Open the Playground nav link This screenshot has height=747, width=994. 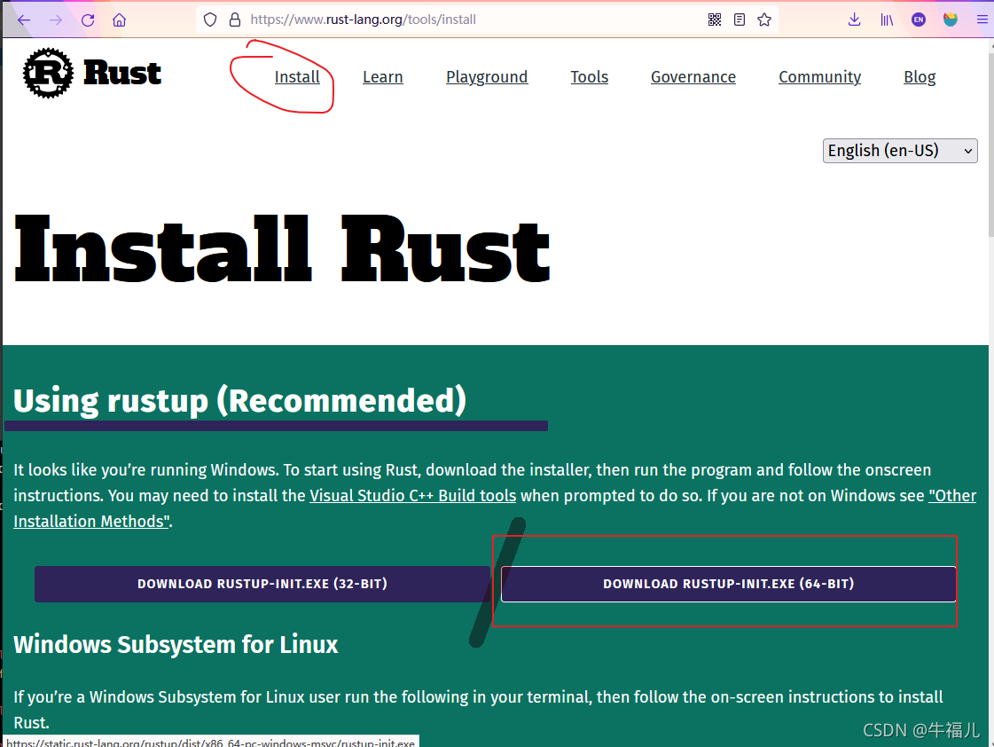pyautogui.click(x=487, y=76)
